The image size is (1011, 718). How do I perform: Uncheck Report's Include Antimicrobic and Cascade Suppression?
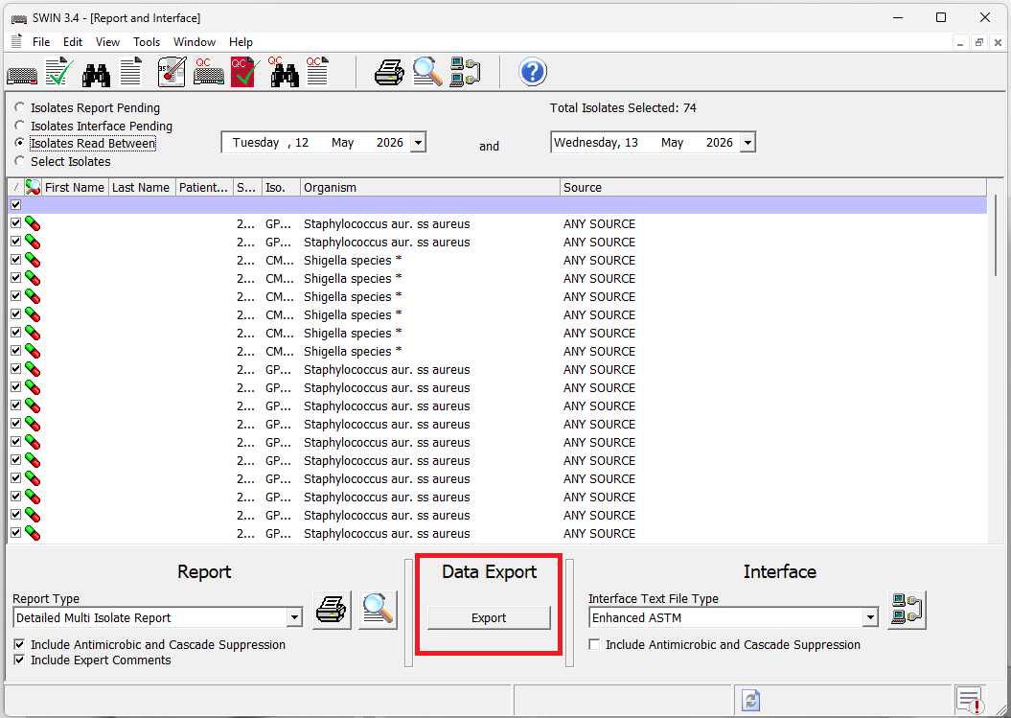tap(19, 644)
